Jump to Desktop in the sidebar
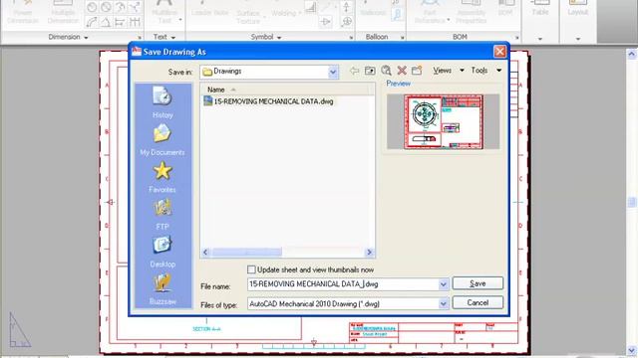The height and width of the screenshot is (358, 638). (x=162, y=252)
